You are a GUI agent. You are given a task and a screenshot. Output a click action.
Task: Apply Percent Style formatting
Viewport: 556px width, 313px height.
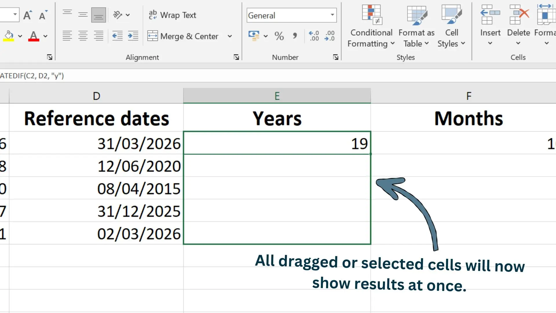click(x=279, y=36)
